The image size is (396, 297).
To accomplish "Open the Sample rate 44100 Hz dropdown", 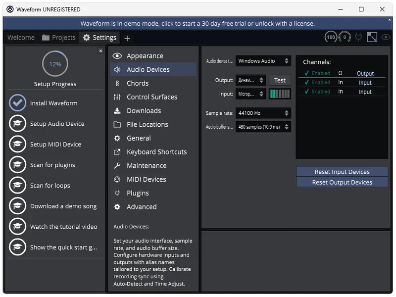I will click(263, 113).
